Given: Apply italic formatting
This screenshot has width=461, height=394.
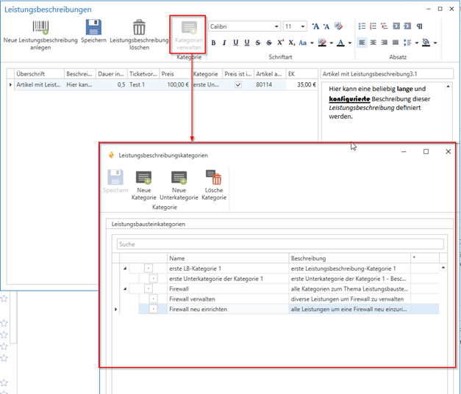Looking at the screenshot, I should tap(225, 43).
